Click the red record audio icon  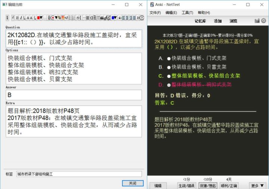[x=53, y=18]
